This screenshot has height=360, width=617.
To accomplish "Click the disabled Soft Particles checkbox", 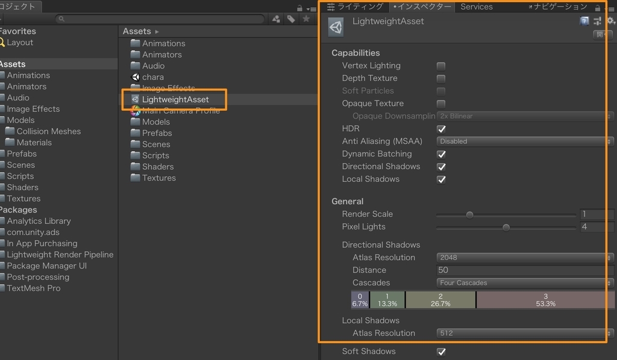I will pos(441,91).
